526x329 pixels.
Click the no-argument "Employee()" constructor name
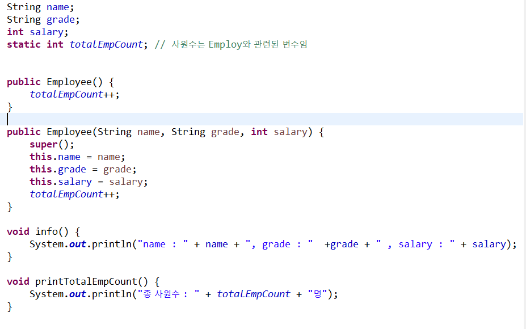(74, 82)
